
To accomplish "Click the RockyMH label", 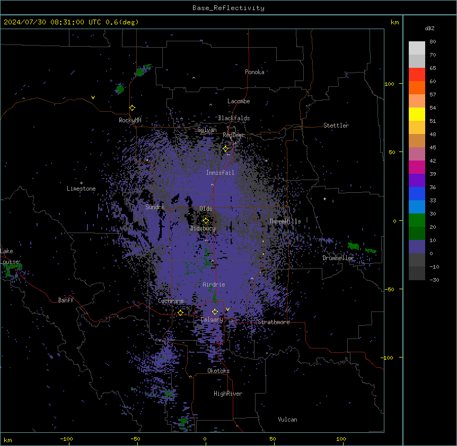I will (130, 120).
